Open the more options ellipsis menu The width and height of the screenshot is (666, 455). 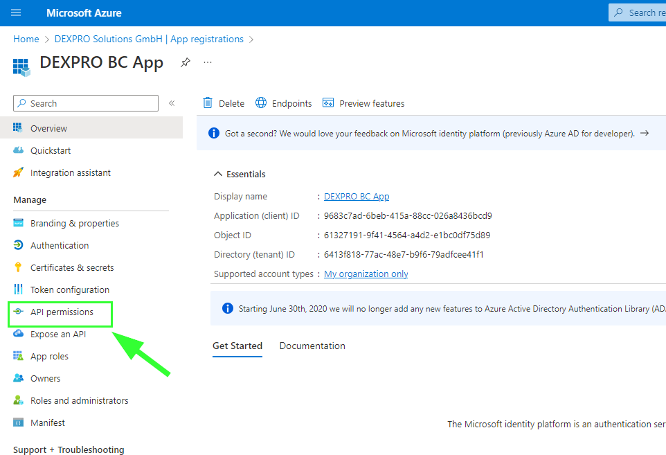(208, 62)
